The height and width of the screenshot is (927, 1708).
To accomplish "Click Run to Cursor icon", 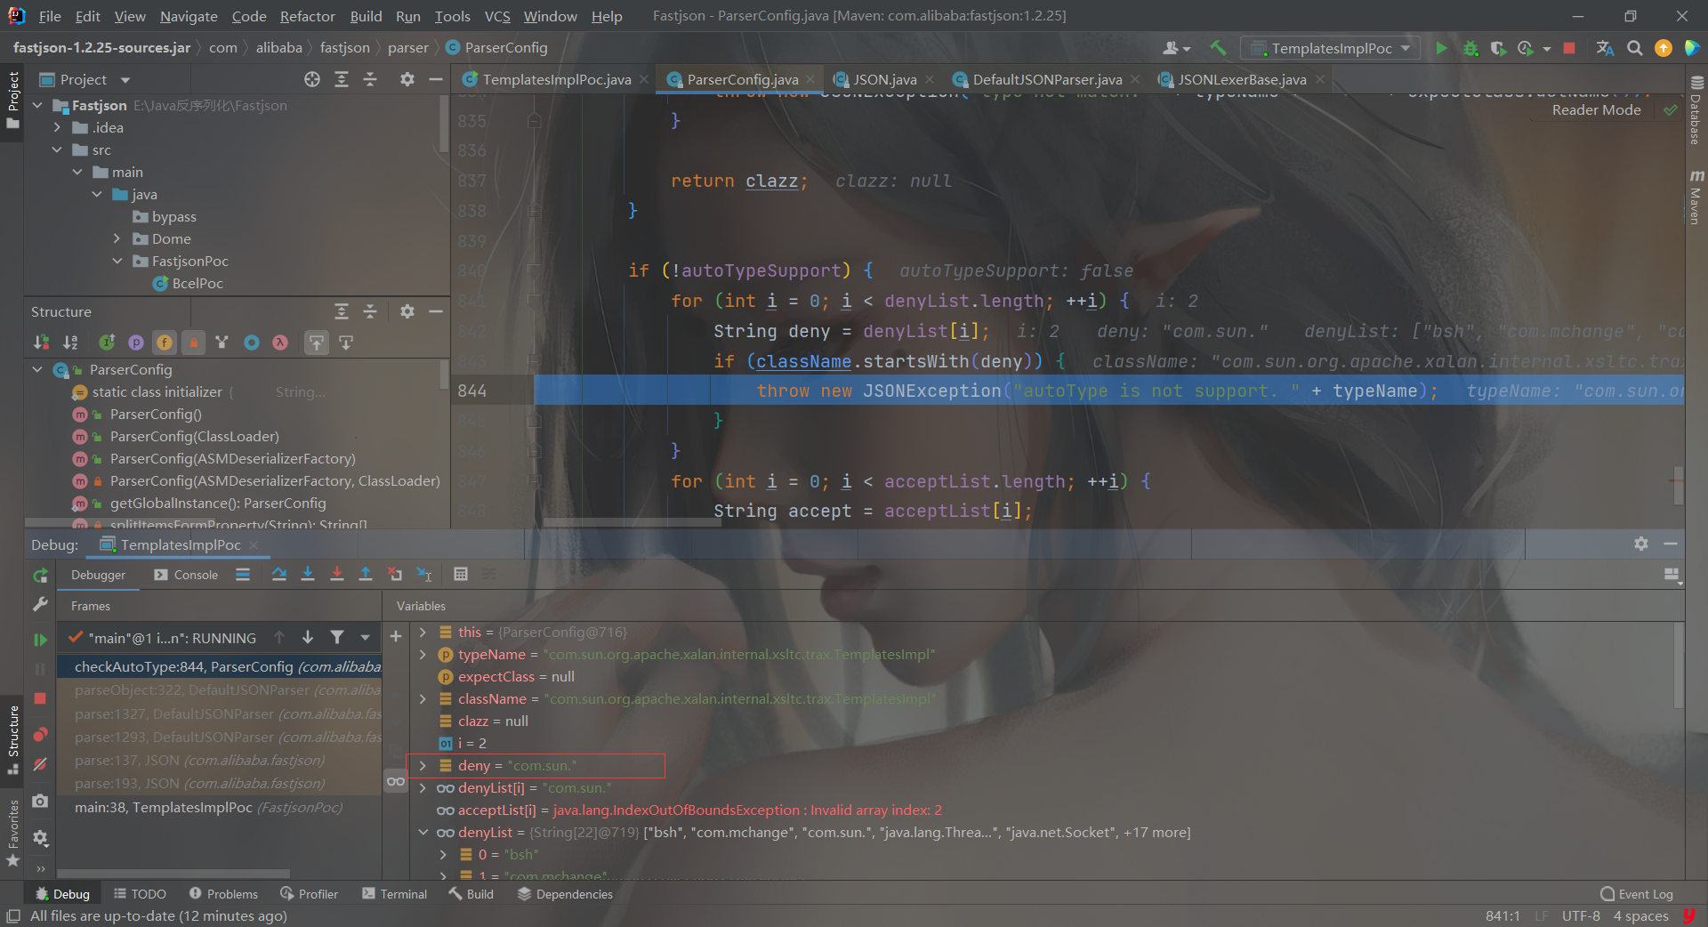I will [x=424, y=575].
